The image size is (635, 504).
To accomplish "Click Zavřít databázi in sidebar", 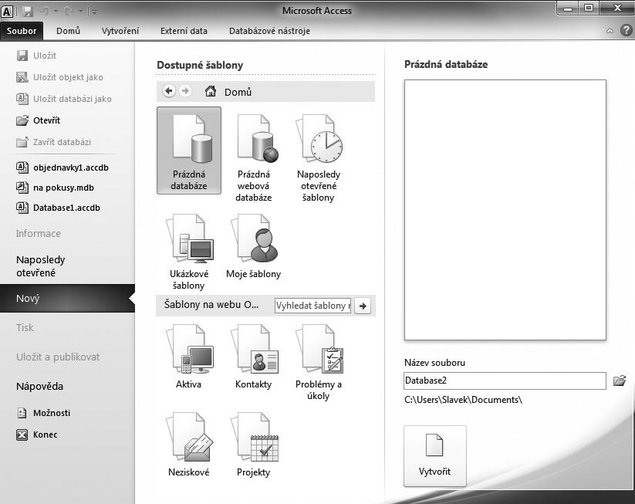I will [x=53, y=142].
